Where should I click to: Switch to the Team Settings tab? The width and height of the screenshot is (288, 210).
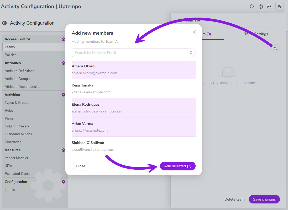click(x=256, y=34)
